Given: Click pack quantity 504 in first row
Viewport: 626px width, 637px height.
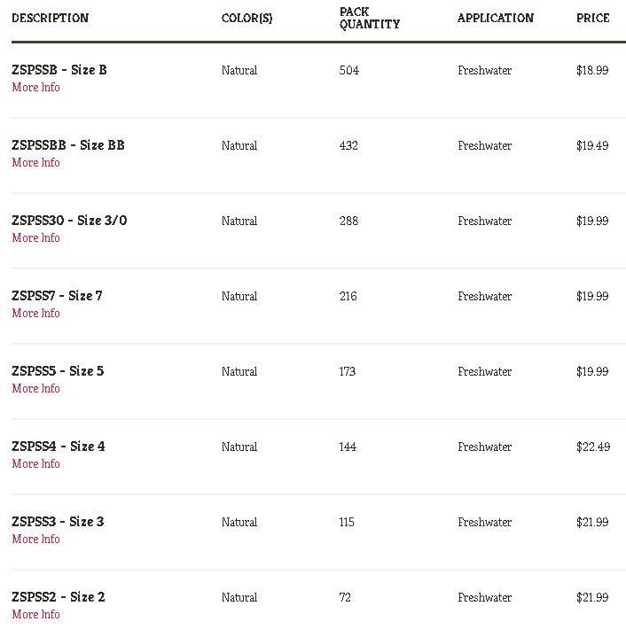Looking at the screenshot, I should pyautogui.click(x=349, y=70).
